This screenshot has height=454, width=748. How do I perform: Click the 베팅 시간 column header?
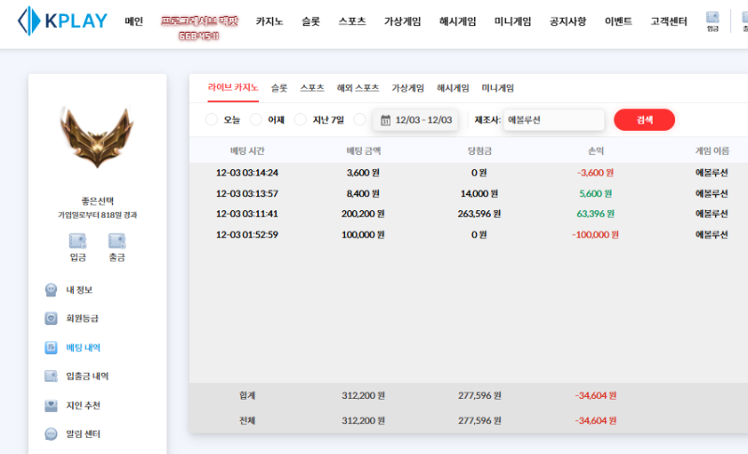click(247, 150)
